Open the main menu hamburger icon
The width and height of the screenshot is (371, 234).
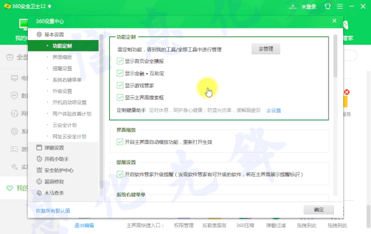pos(340,6)
